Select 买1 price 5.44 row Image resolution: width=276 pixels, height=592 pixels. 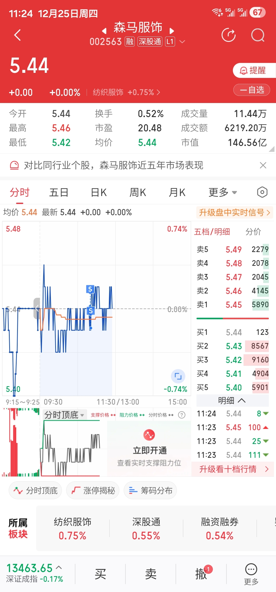coord(233,332)
